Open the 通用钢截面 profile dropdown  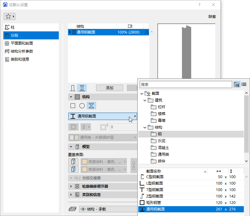click(x=103, y=116)
